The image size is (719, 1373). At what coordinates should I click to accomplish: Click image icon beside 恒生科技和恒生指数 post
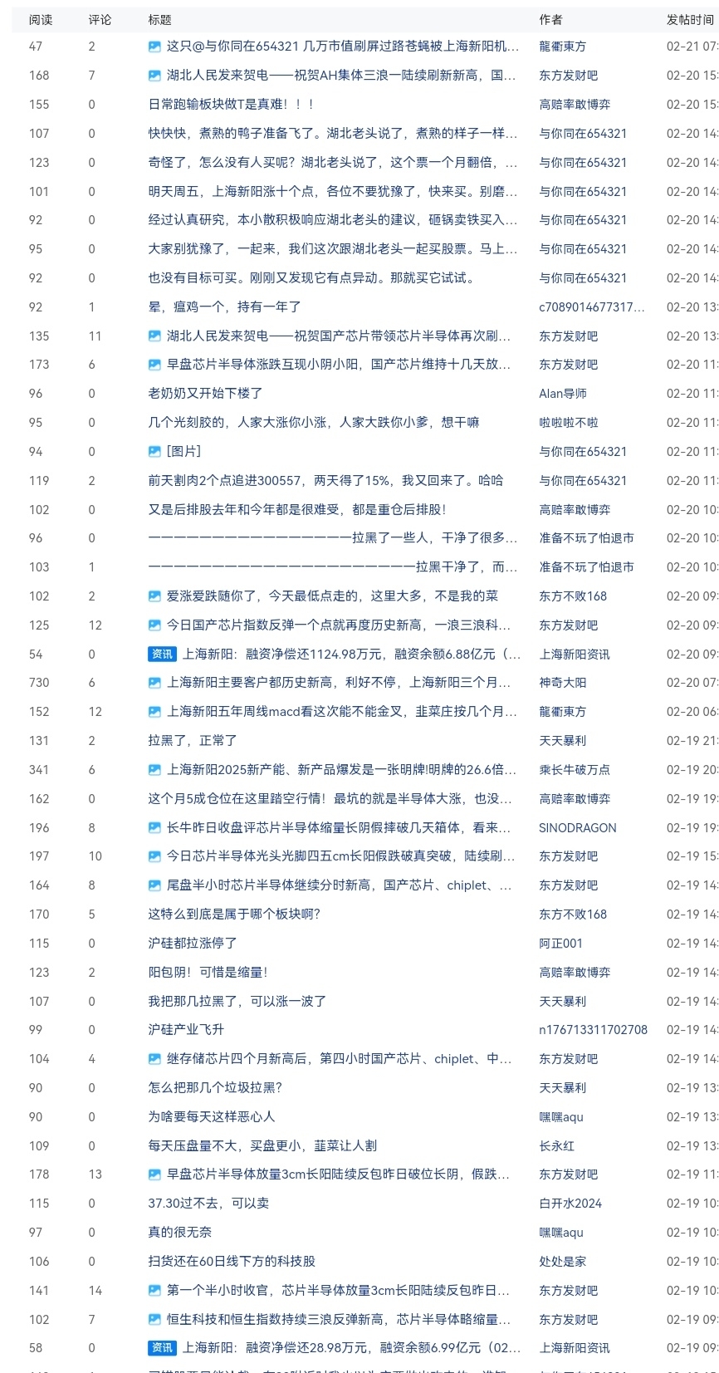154,1320
